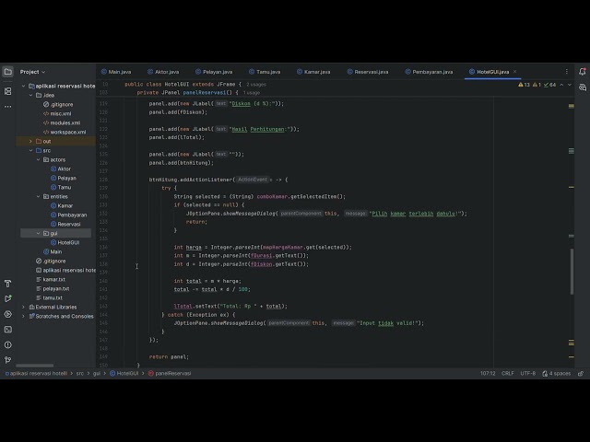
Task: Click the UTF-8 encoding in status bar
Action: [x=527, y=374]
